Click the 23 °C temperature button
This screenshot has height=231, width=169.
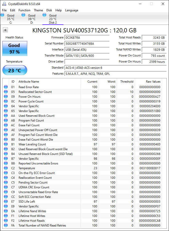tap(15, 70)
